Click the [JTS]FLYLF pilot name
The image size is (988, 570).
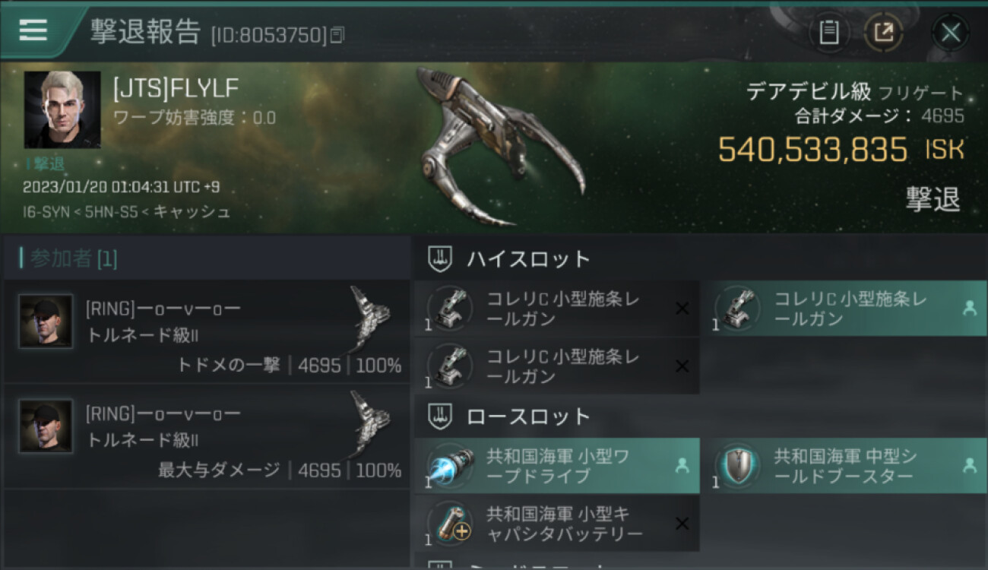tap(176, 89)
